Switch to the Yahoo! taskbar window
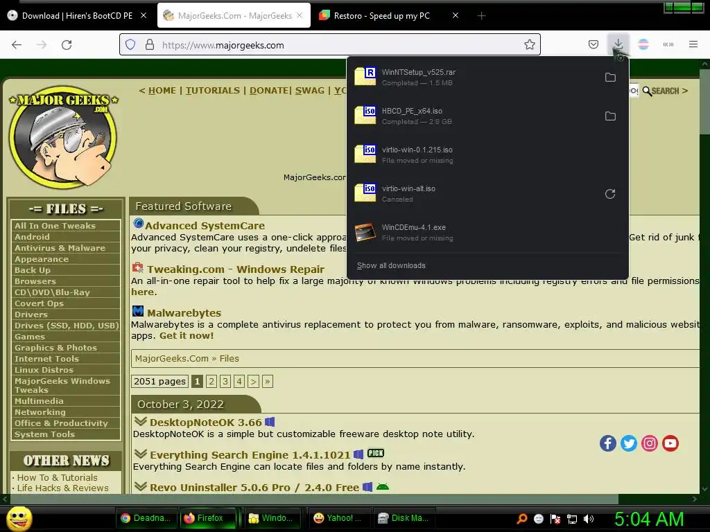The image size is (710, 532). [338, 518]
